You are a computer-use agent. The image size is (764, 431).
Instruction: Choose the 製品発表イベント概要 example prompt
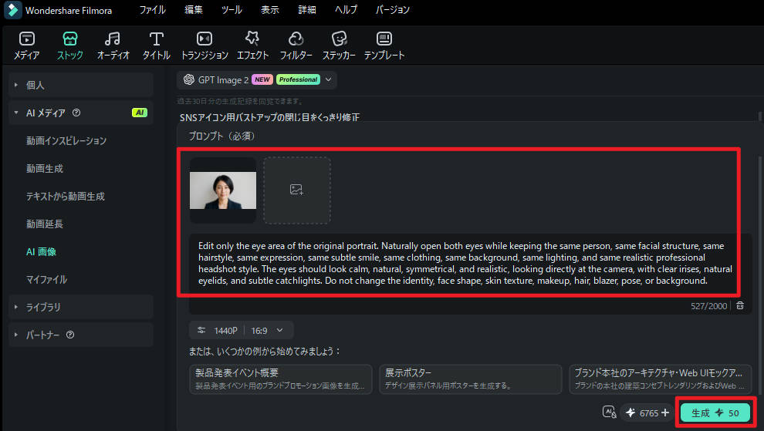tap(281, 379)
